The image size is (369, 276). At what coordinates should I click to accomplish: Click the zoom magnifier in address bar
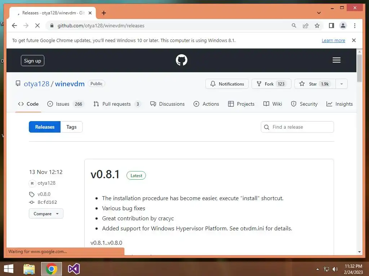coord(294,26)
